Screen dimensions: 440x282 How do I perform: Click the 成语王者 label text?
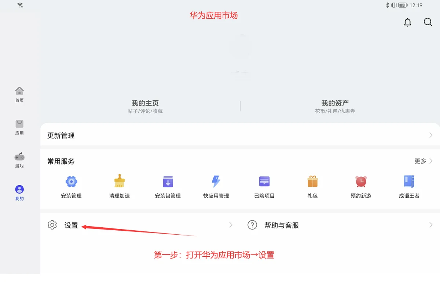tap(409, 196)
